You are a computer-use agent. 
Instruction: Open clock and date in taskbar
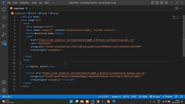click(x=176, y=101)
